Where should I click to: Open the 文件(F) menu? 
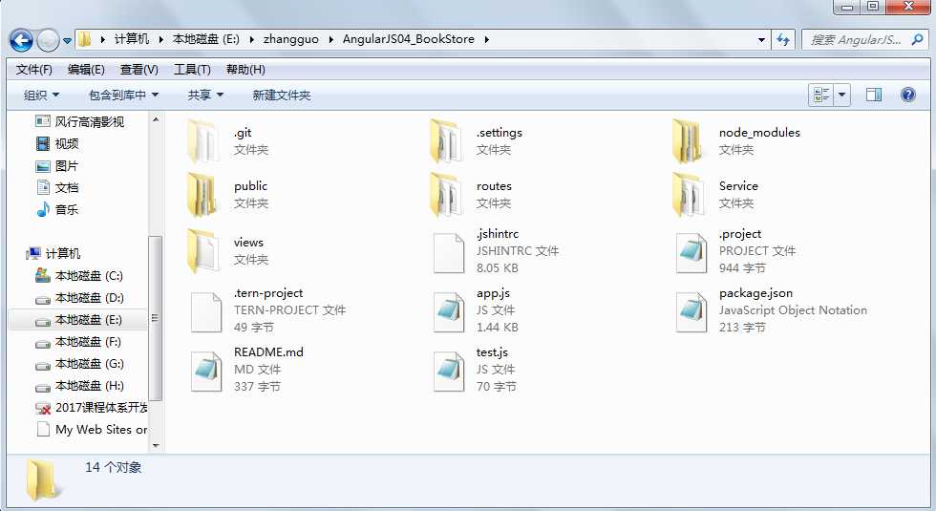34,69
